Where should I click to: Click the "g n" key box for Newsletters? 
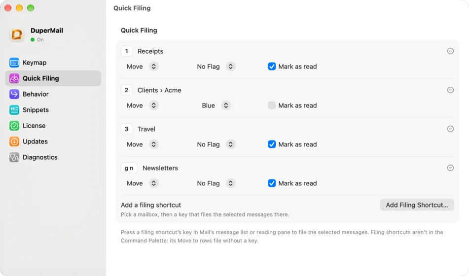point(129,168)
